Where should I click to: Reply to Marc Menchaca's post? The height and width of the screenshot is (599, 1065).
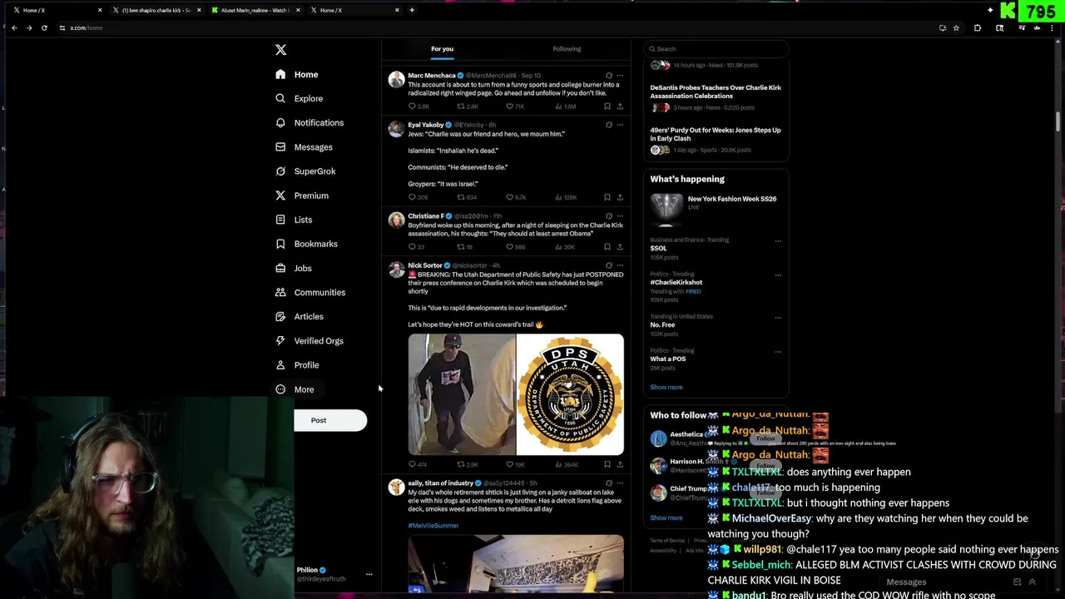point(412,106)
